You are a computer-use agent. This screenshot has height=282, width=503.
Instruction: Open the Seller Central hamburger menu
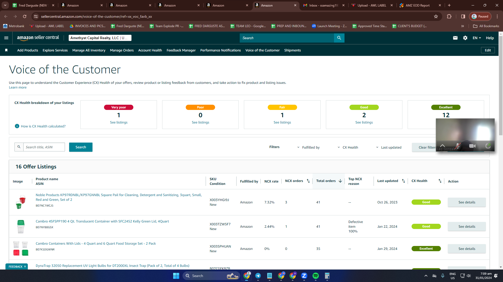point(6,38)
